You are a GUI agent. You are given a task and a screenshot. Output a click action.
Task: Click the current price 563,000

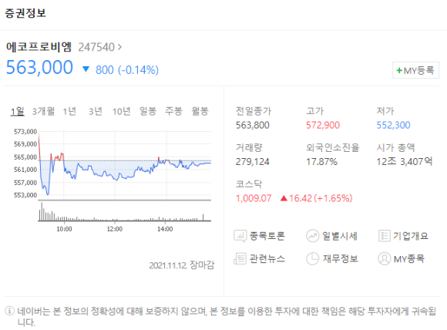coord(39,67)
